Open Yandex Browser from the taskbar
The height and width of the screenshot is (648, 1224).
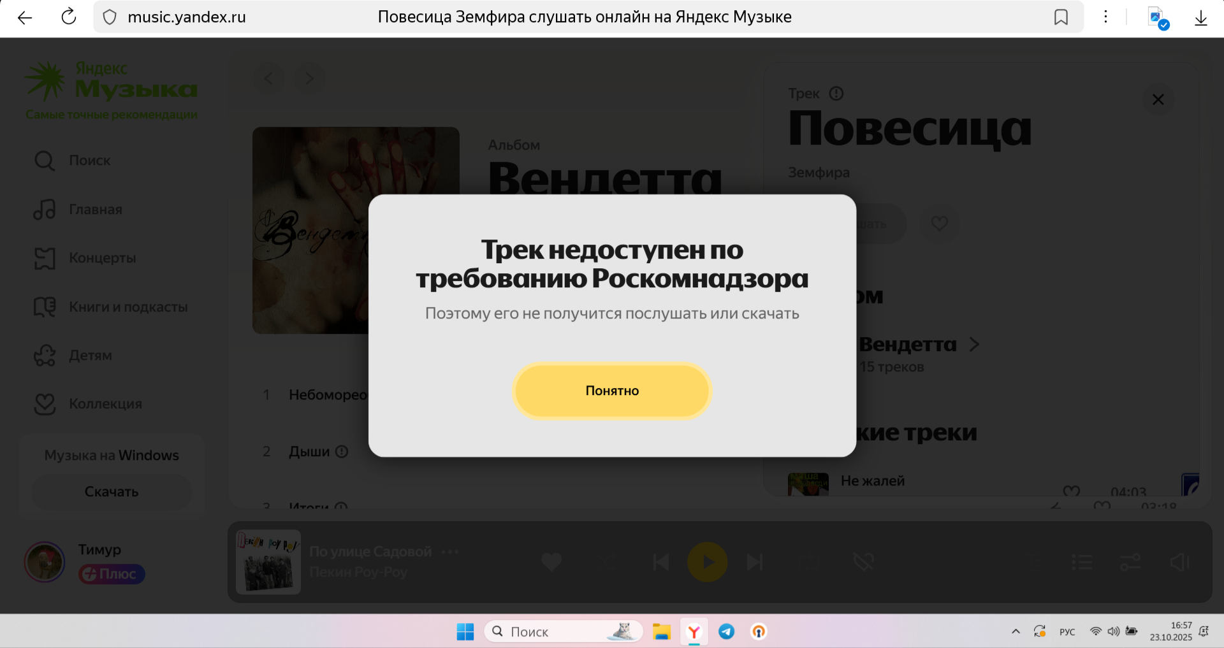pos(694,631)
